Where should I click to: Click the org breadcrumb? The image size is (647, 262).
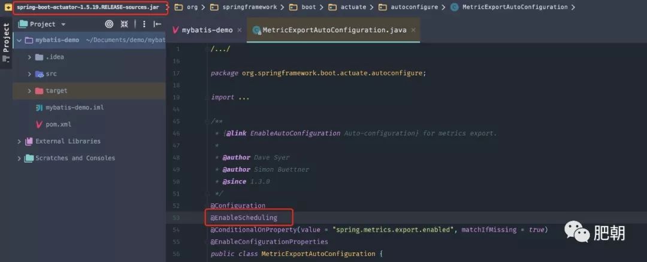[192, 7]
